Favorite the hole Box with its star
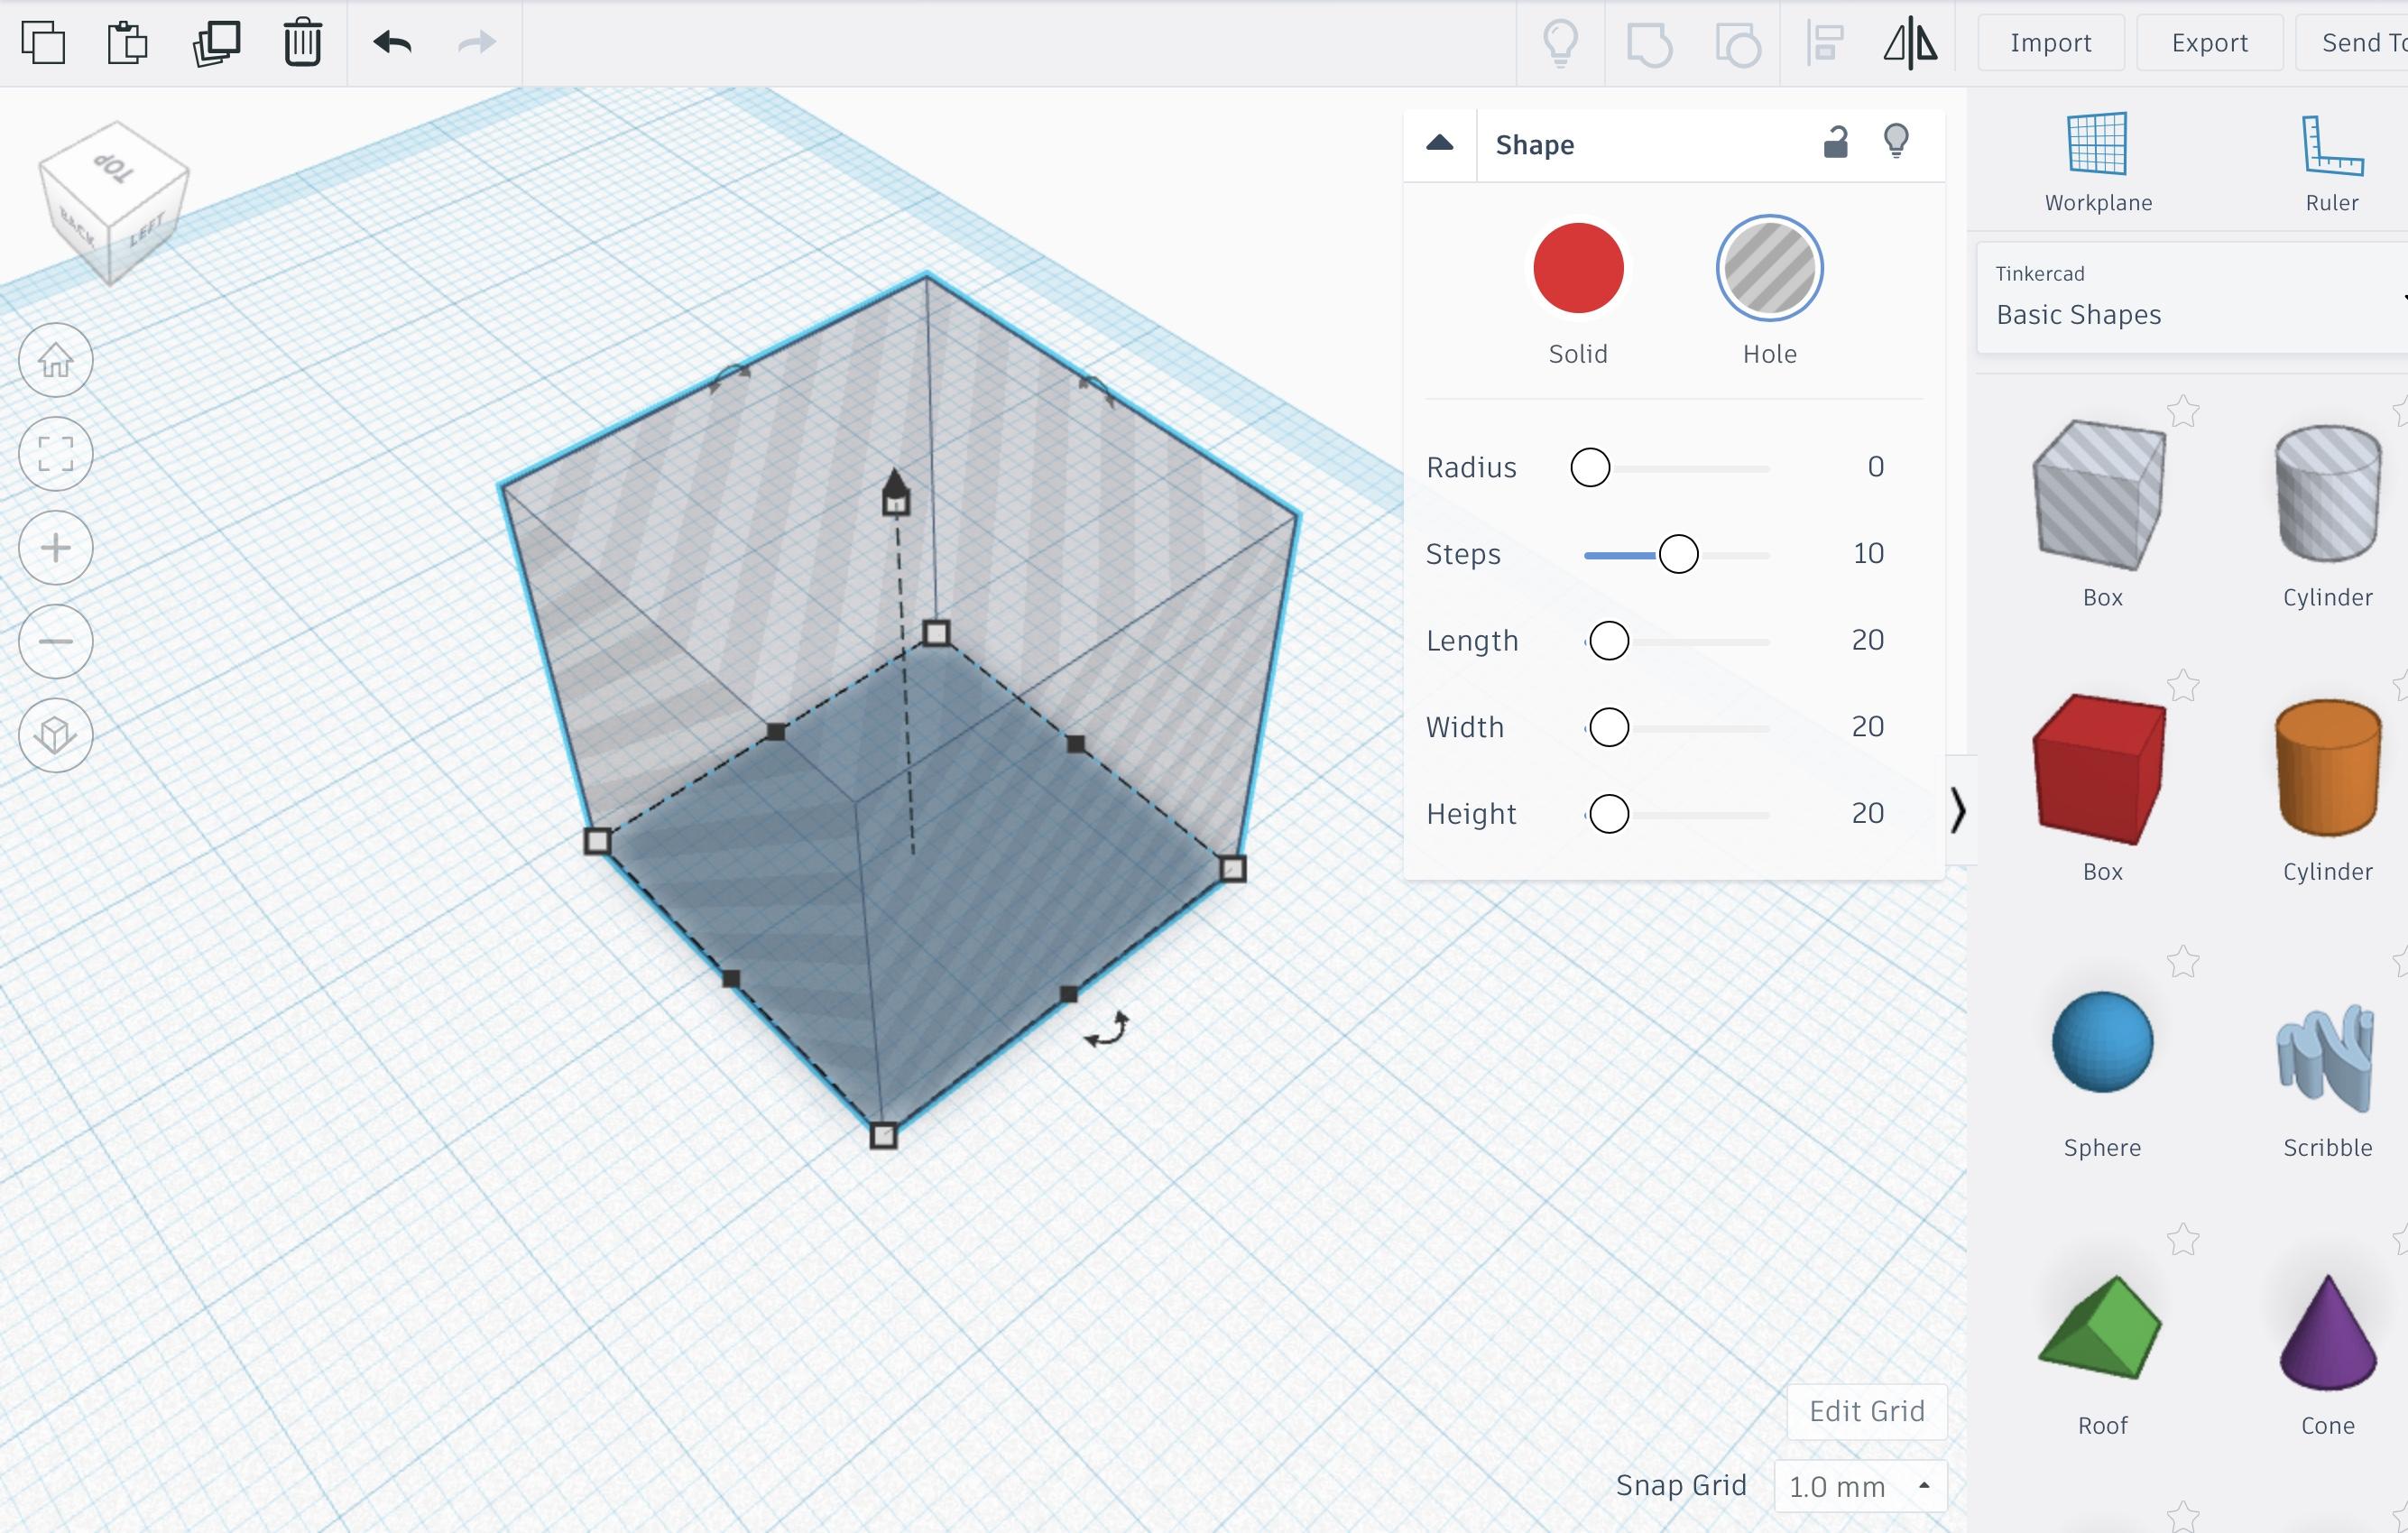 pyautogui.click(x=2183, y=411)
